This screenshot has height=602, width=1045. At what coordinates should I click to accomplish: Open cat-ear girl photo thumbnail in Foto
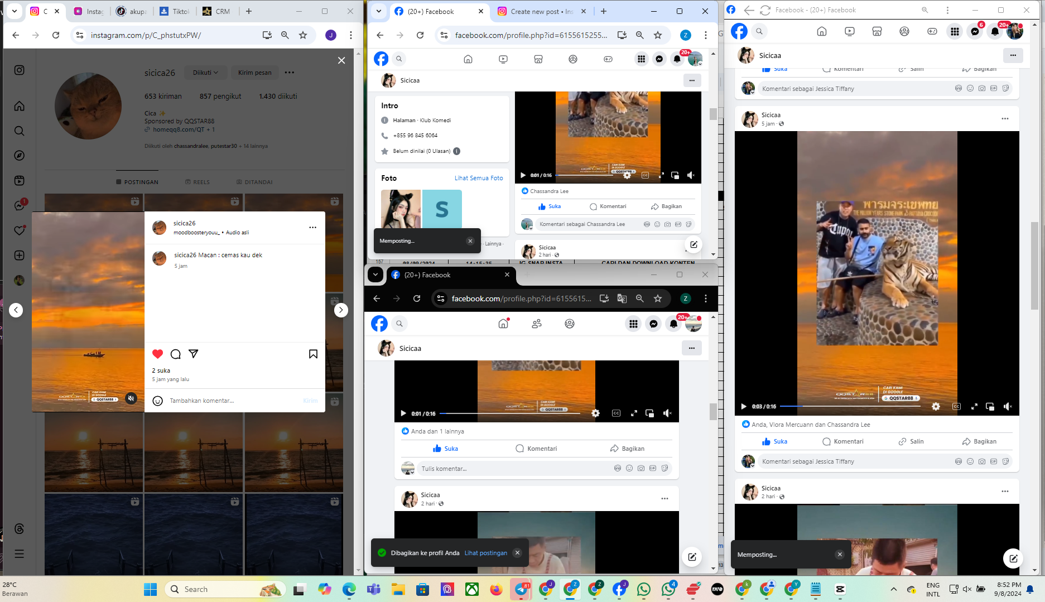[x=401, y=209]
